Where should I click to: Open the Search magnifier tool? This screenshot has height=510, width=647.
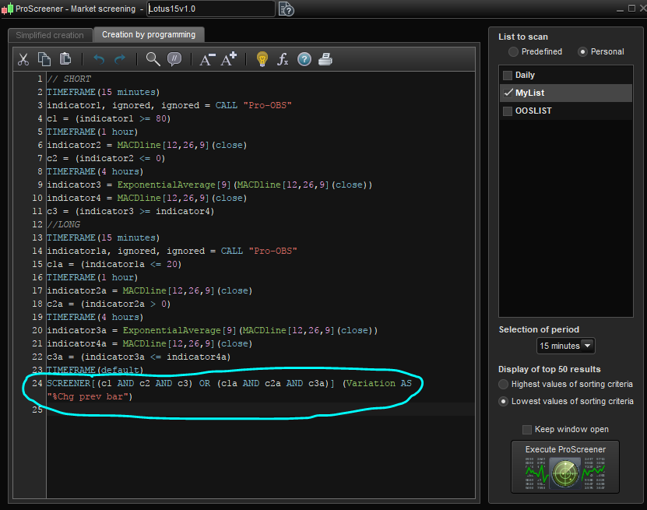(153, 59)
